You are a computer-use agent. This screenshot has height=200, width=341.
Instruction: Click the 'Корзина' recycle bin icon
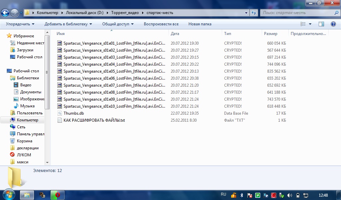click(13, 141)
